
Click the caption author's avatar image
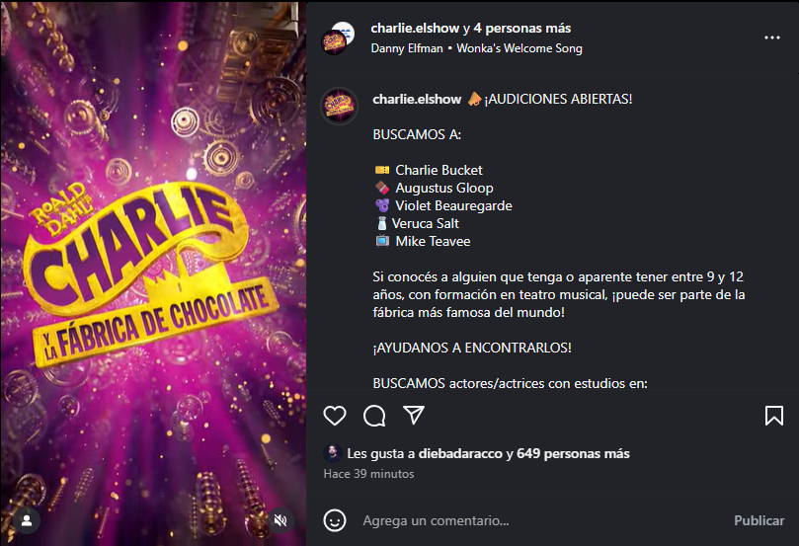pyautogui.click(x=339, y=106)
